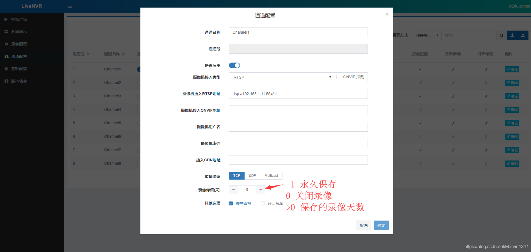
Task: Click the RTSP地址 input field
Action: 298,94
